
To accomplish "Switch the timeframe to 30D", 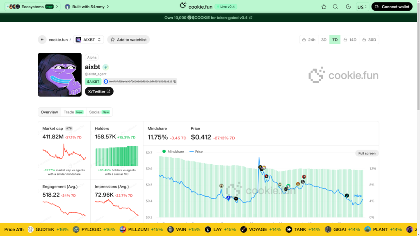I will (x=370, y=39).
